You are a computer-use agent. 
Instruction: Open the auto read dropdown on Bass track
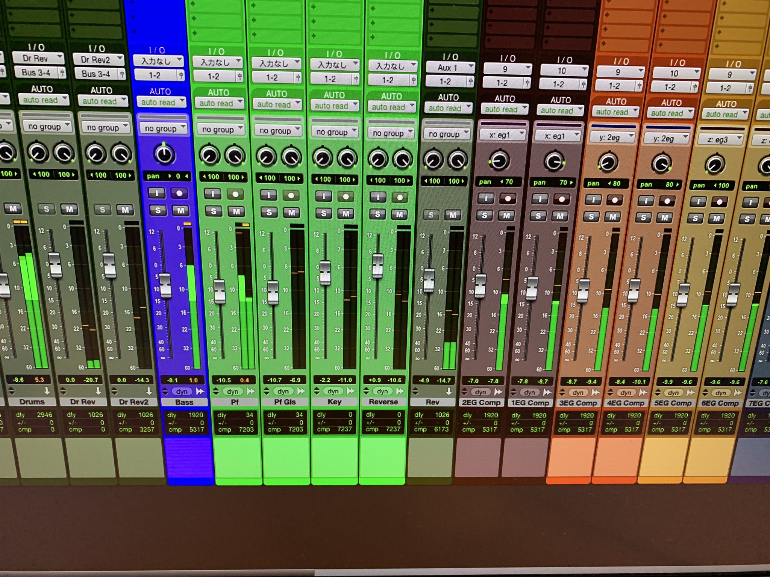point(161,102)
